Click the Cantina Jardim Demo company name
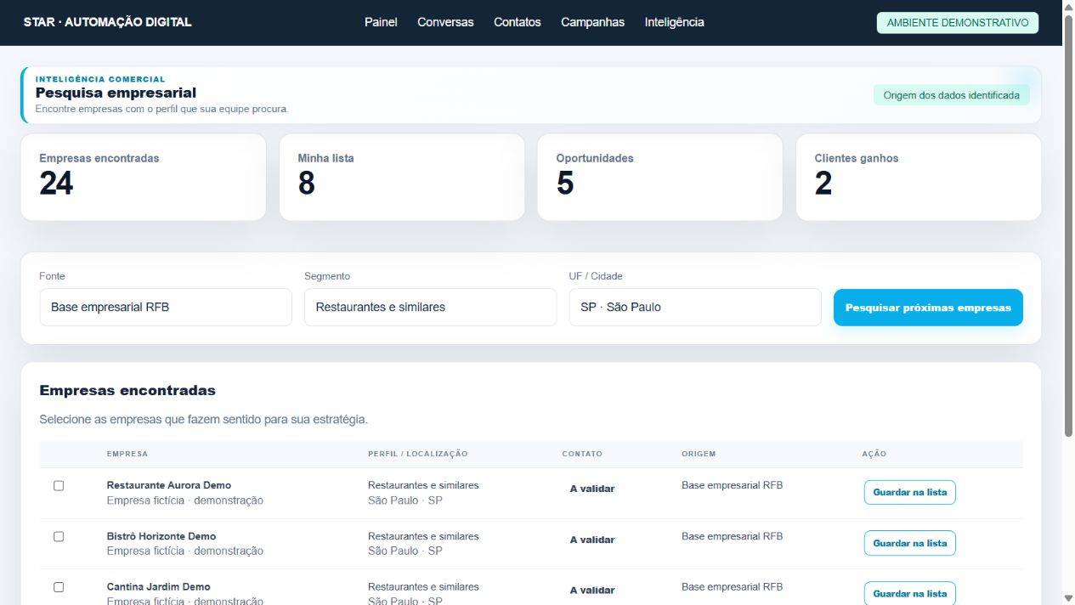The width and height of the screenshot is (1075, 605). [x=159, y=586]
